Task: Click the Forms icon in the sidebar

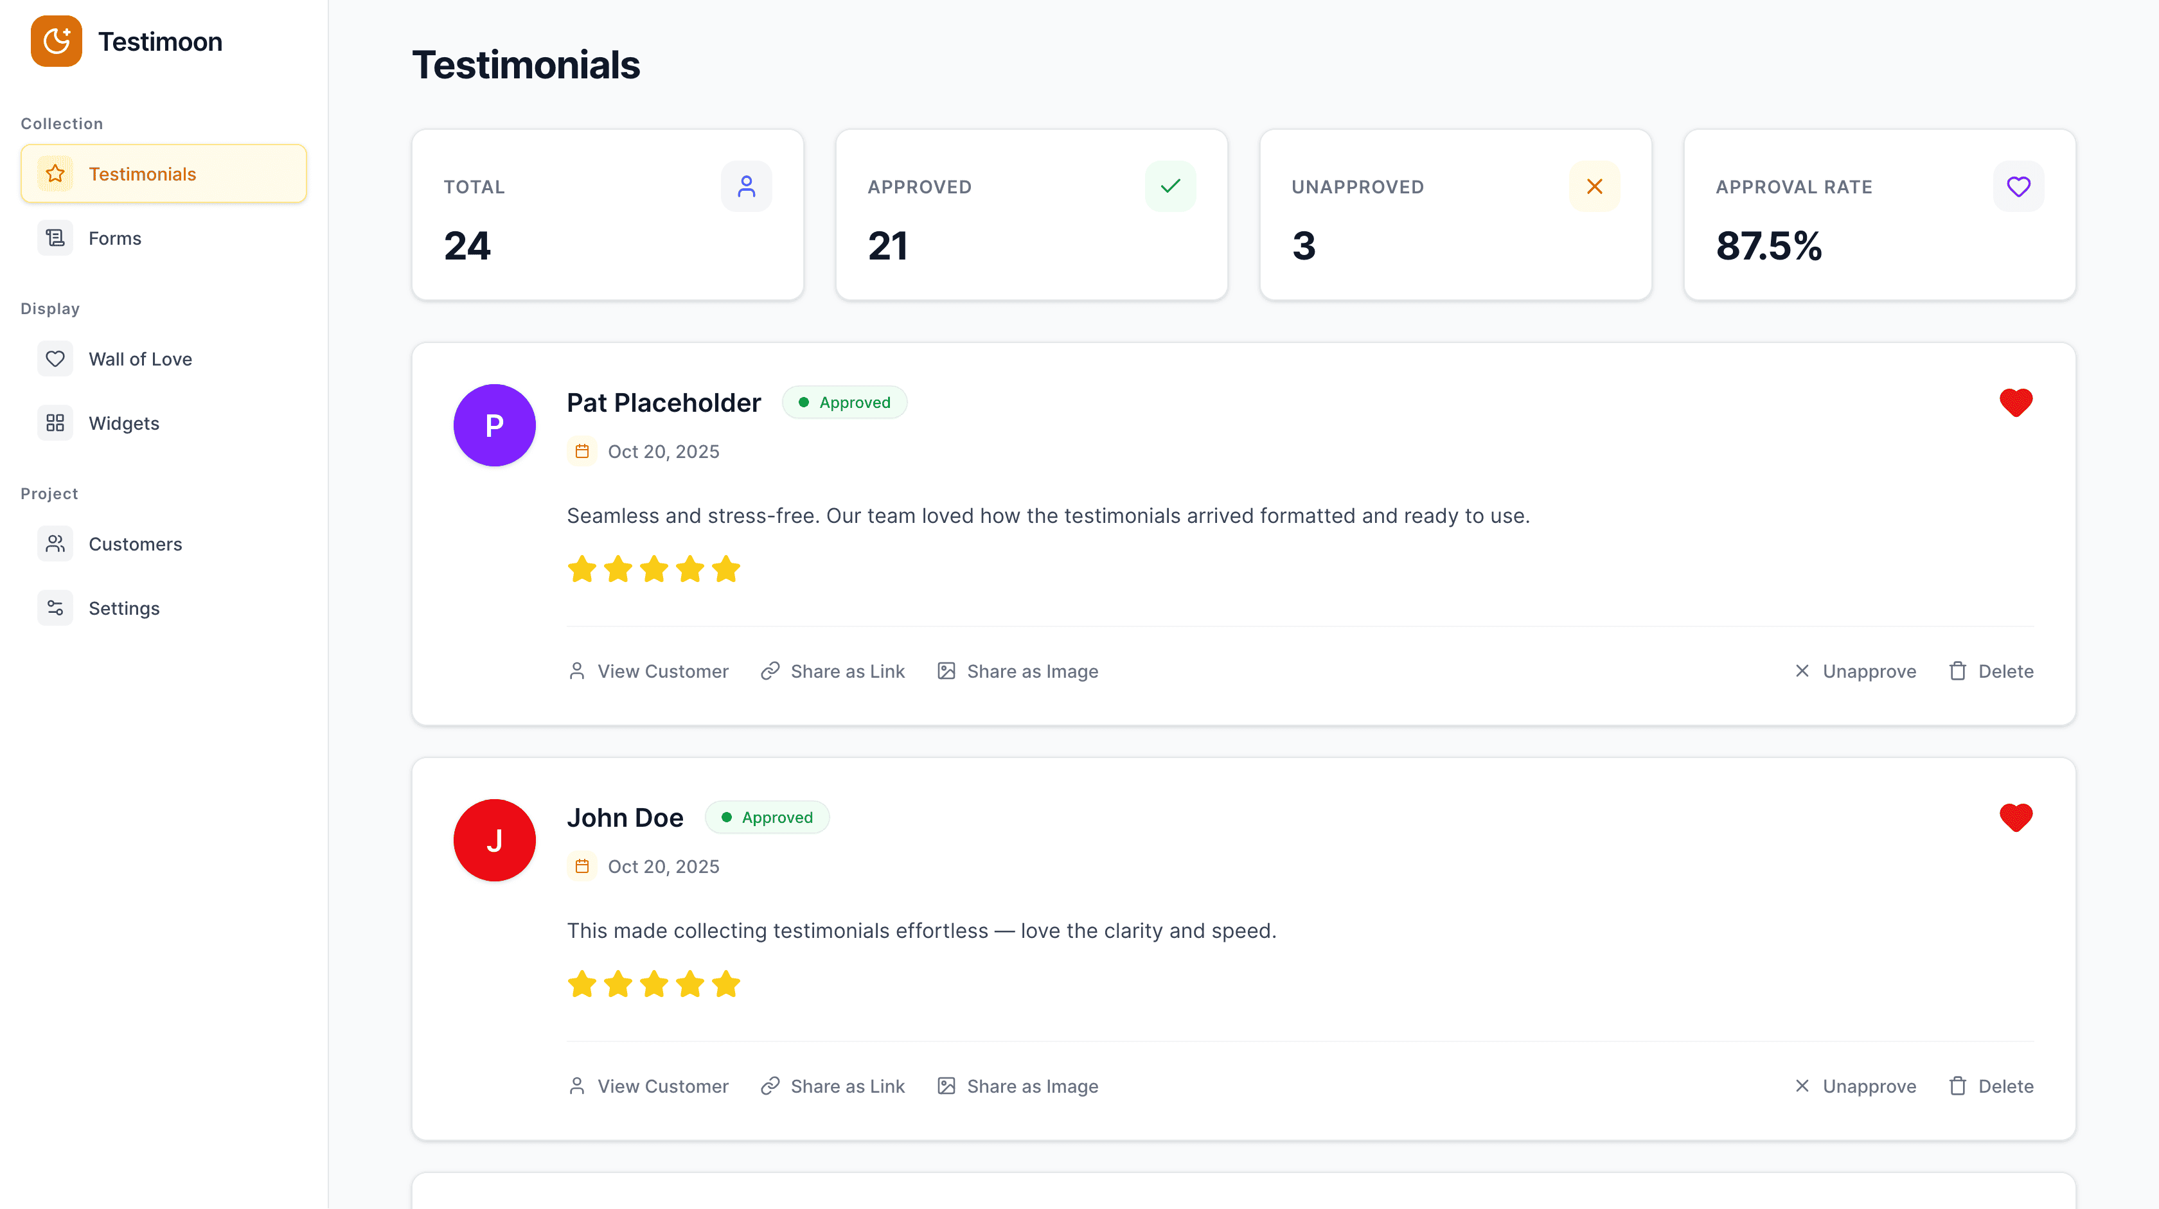Action: point(55,238)
